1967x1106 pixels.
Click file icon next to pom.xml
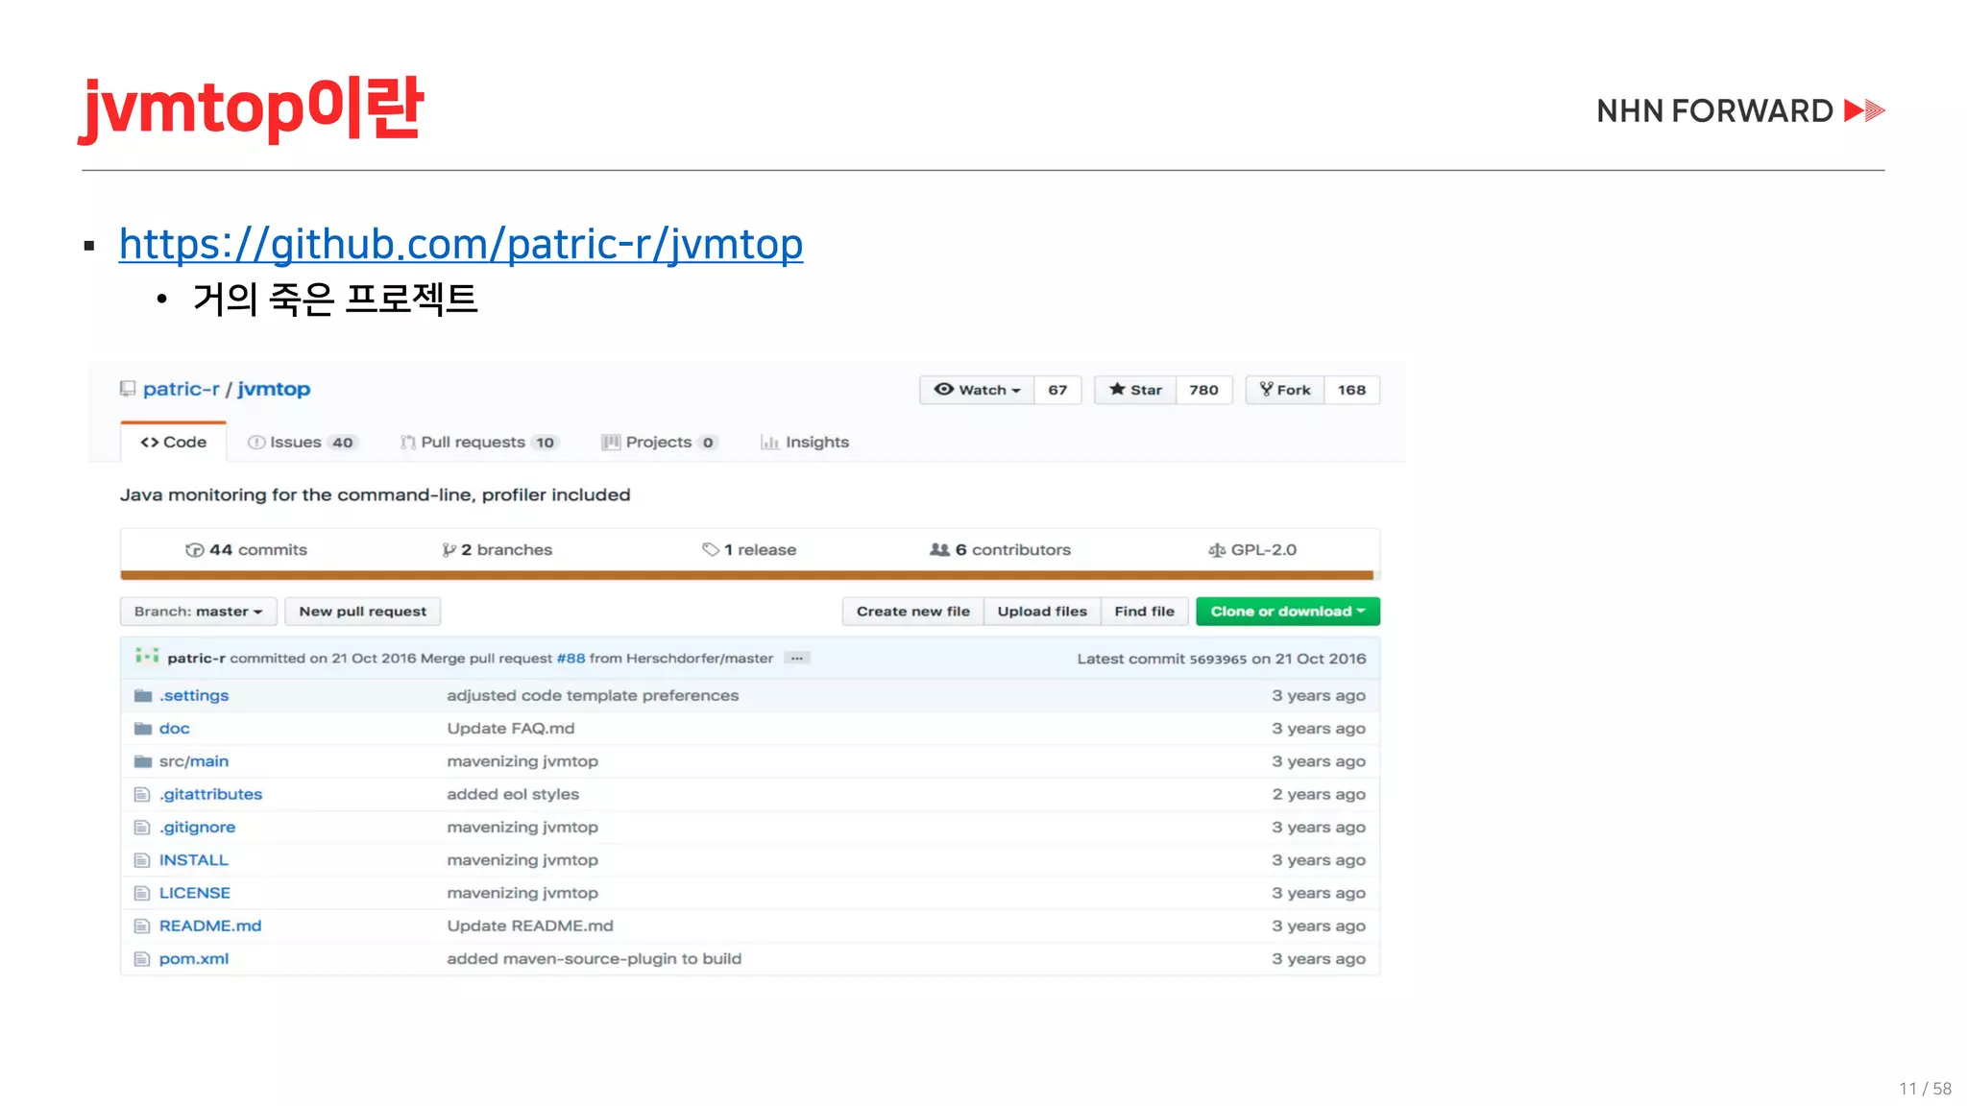(142, 958)
